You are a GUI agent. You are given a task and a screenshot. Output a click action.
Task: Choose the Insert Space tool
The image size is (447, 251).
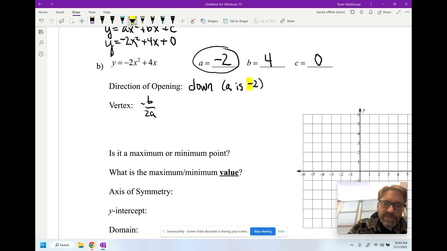(x=82, y=21)
